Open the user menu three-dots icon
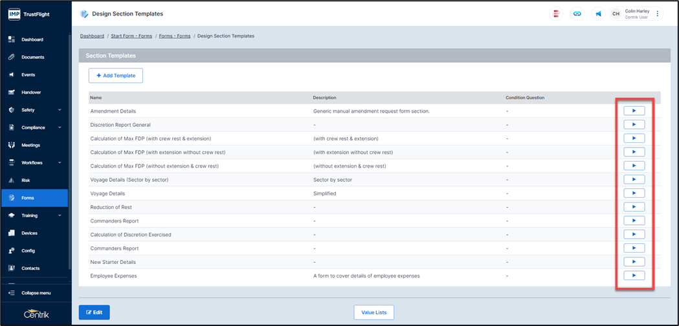The height and width of the screenshot is (326, 679). tap(658, 14)
